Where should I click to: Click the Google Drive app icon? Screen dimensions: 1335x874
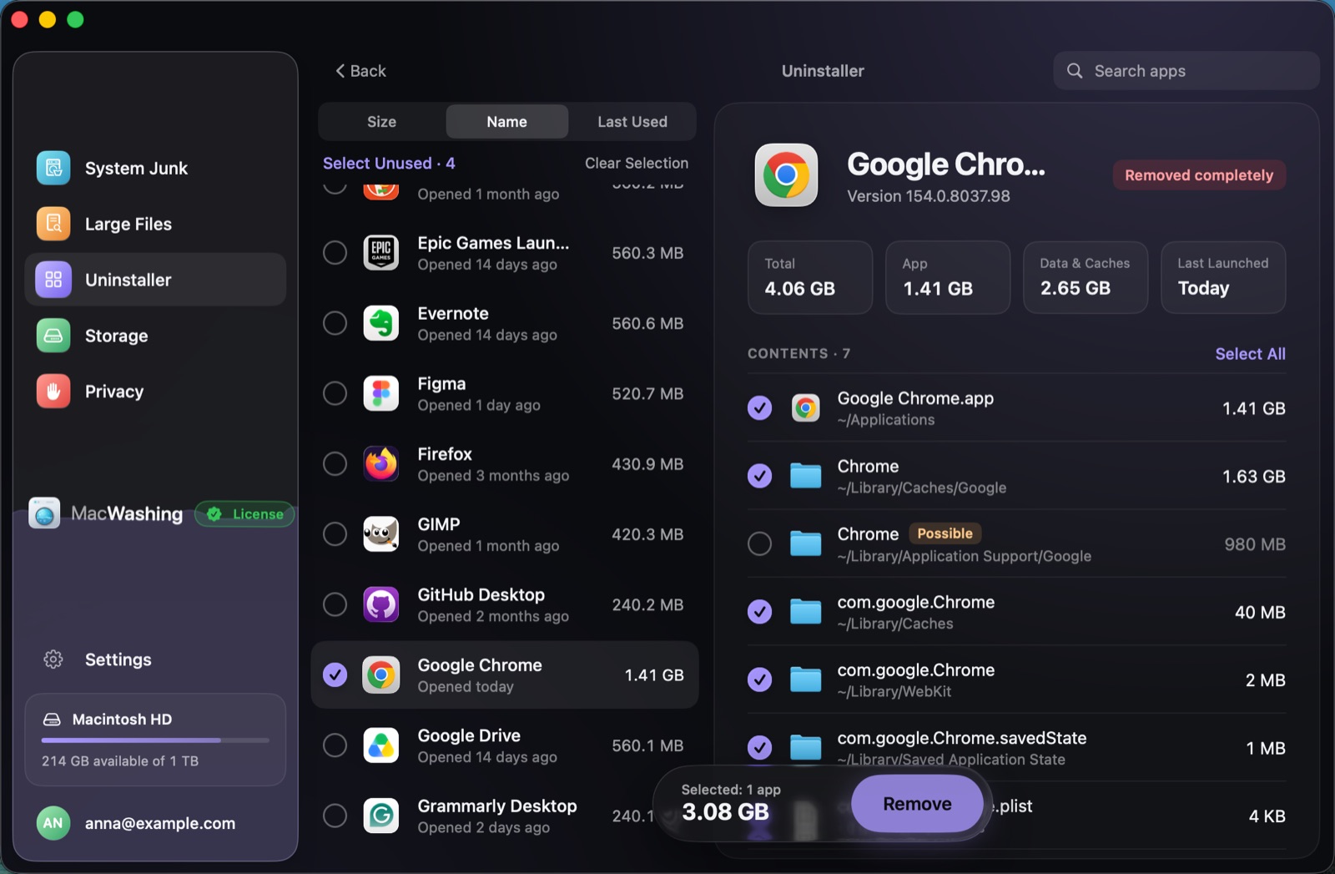381,745
